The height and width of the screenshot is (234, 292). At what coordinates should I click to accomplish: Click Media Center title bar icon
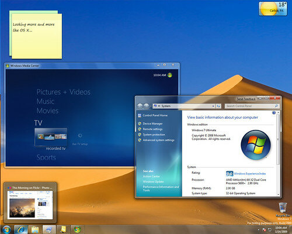tap(8, 66)
